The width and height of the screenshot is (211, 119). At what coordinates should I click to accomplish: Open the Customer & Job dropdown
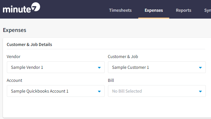point(157,67)
